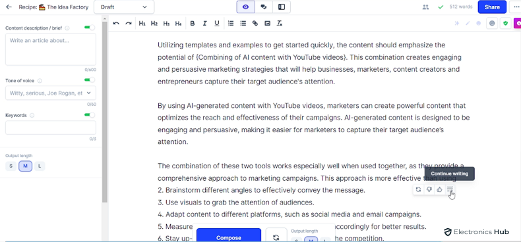
Task: Click the smiley face toolbar icon
Action: (x=479, y=23)
